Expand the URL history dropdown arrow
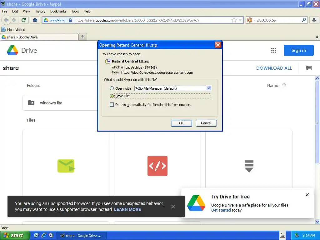Image resolution: width=320 pixels, height=240 pixels. click(x=240, y=20)
